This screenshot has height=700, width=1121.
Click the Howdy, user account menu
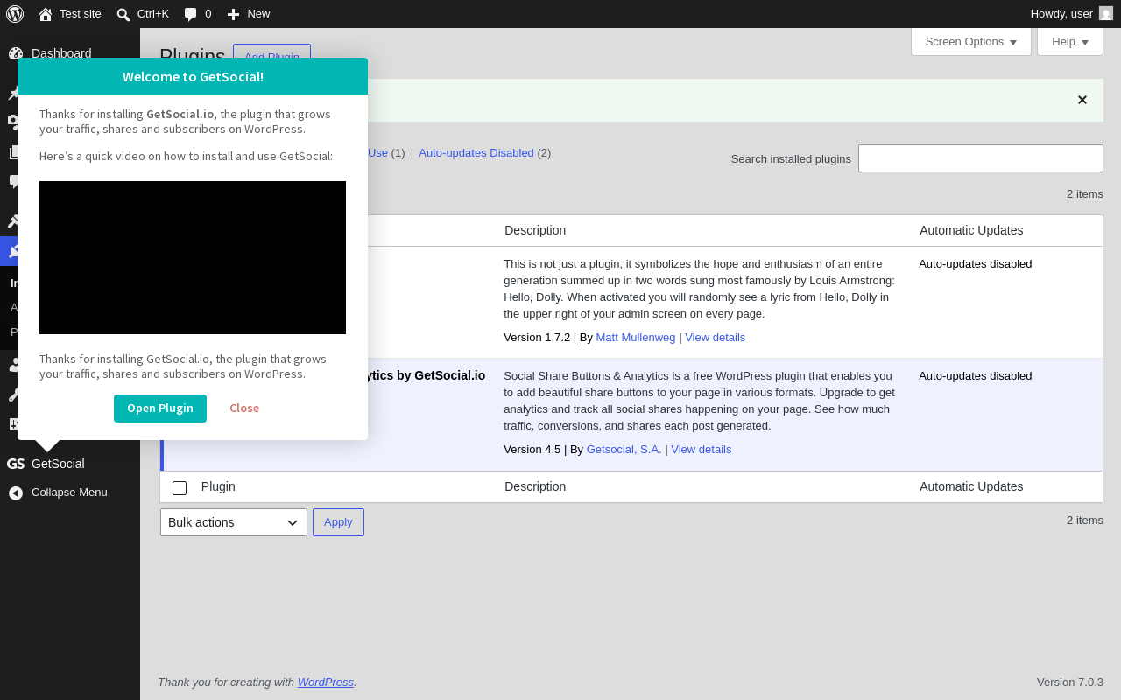click(x=1071, y=14)
